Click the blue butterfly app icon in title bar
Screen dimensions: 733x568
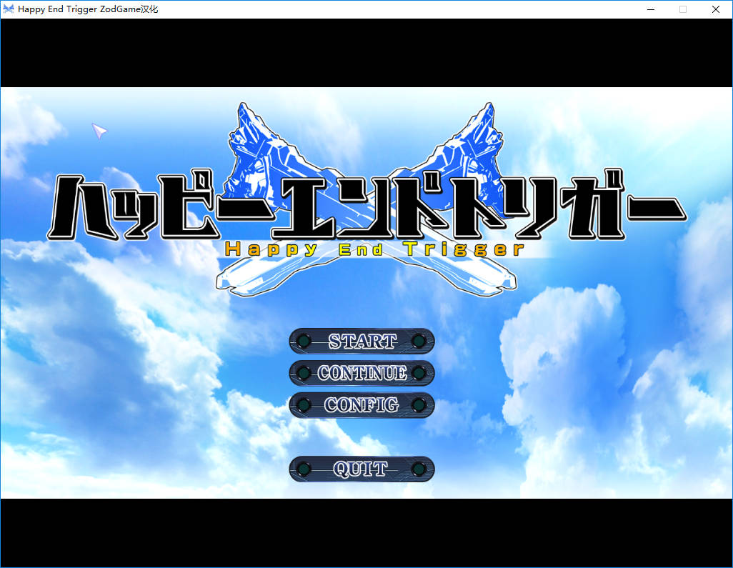(9, 9)
